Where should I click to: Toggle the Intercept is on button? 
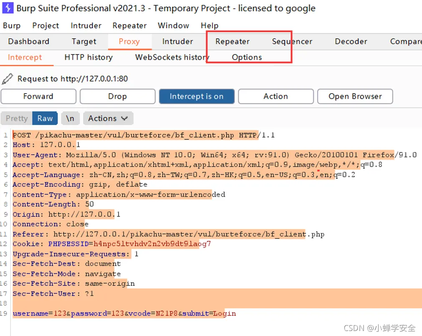pos(196,96)
